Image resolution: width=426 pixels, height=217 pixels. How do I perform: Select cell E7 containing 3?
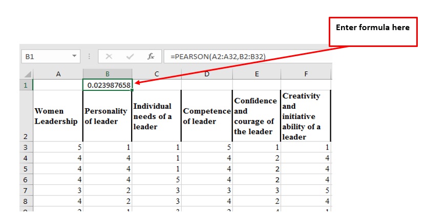point(257,190)
